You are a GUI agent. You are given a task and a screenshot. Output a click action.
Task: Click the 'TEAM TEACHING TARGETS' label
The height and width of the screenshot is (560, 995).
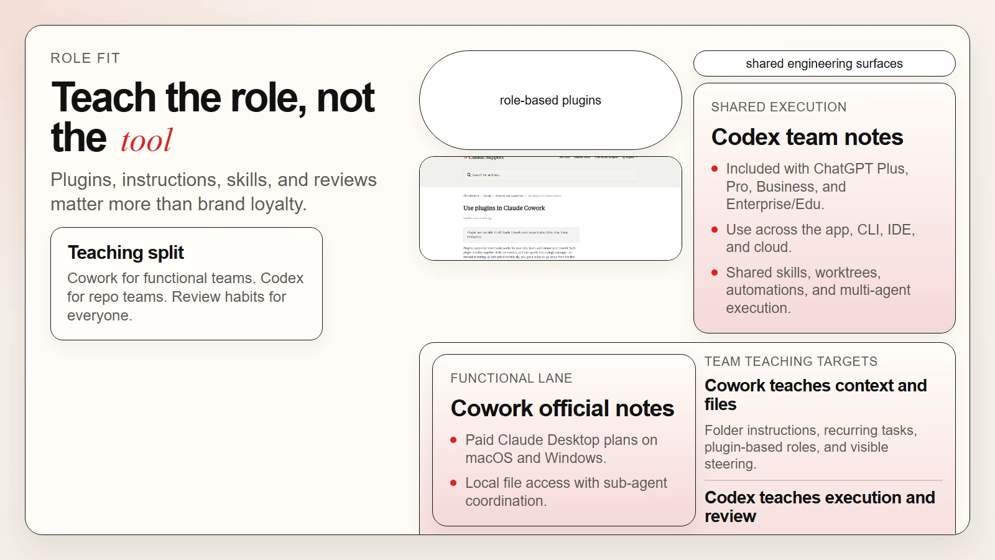click(x=791, y=362)
